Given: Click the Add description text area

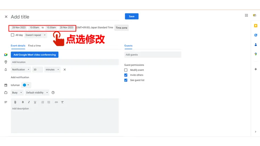Looking at the screenshot, I should coord(65,119).
